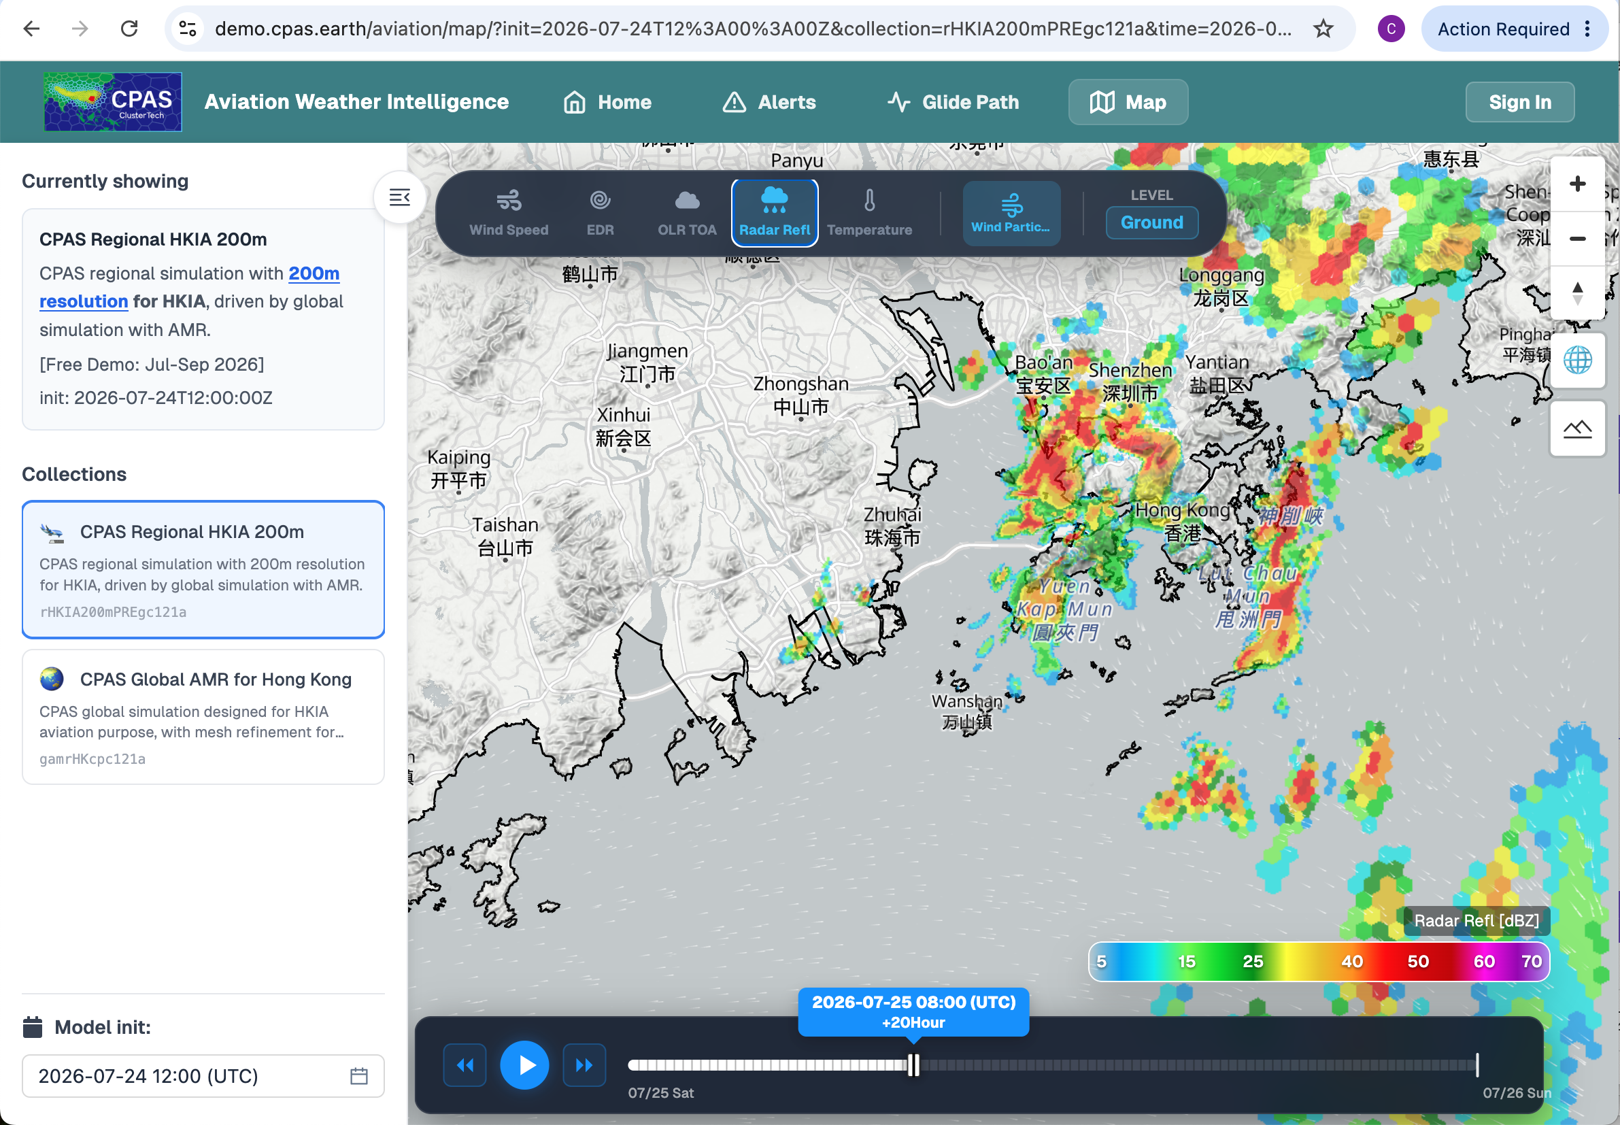Select CPAS Regional HKIA 200m collection
Image resolution: width=1620 pixels, height=1125 pixels.
pos(203,569)
